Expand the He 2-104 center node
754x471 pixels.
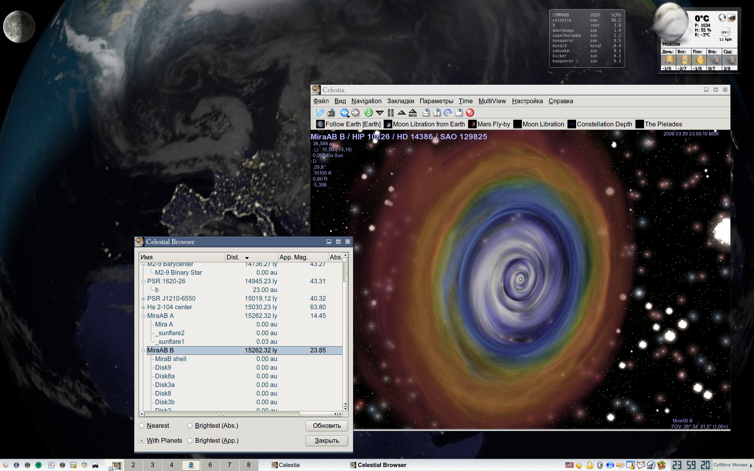pos(143,307)
